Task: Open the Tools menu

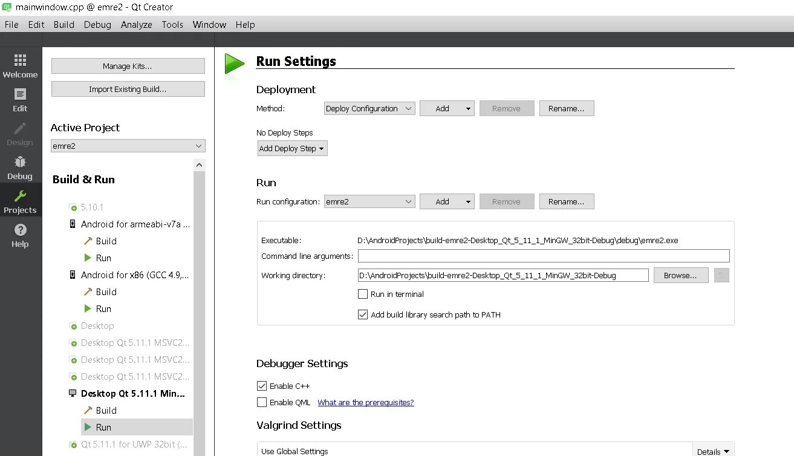Action: 172,25
